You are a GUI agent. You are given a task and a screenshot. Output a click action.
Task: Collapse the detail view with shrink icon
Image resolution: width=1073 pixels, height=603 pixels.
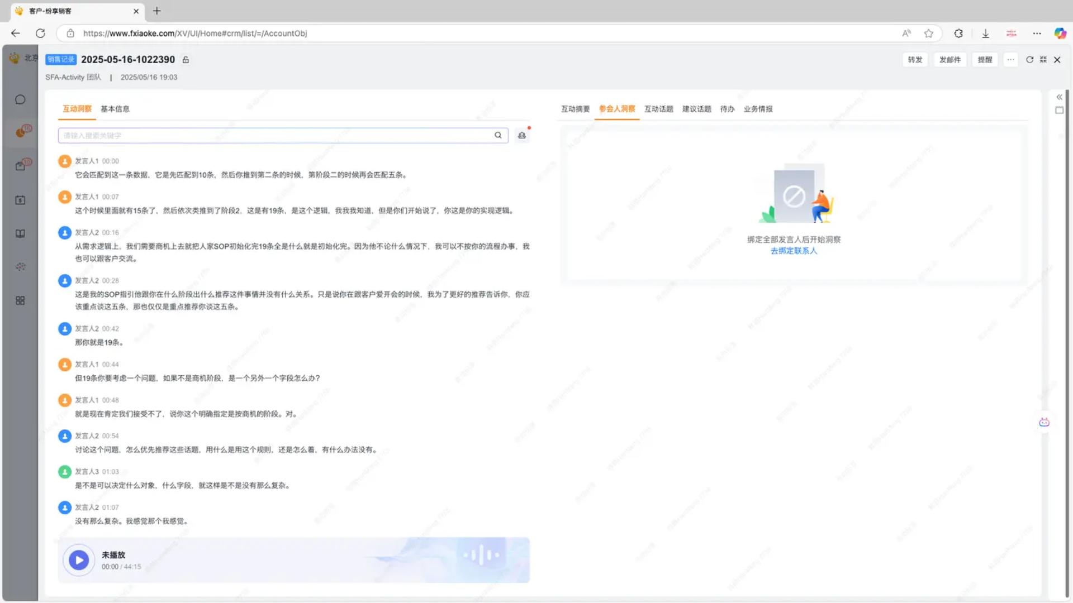pyautogui.click(x=1043, y=60)
